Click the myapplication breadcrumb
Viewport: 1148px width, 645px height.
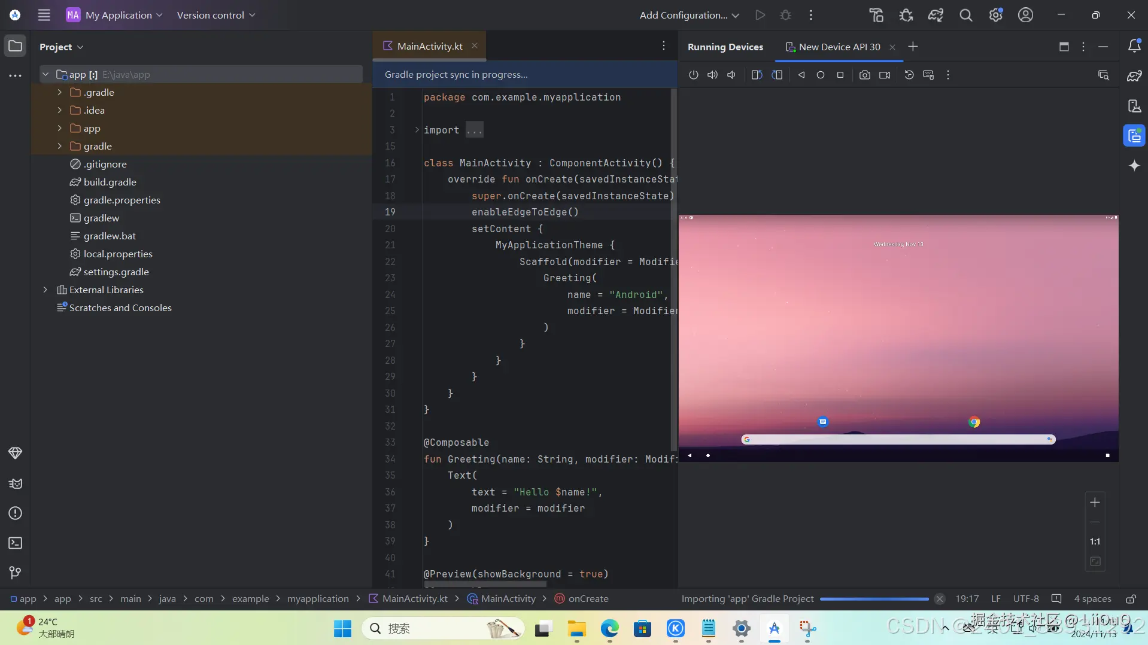pos(318,599)
